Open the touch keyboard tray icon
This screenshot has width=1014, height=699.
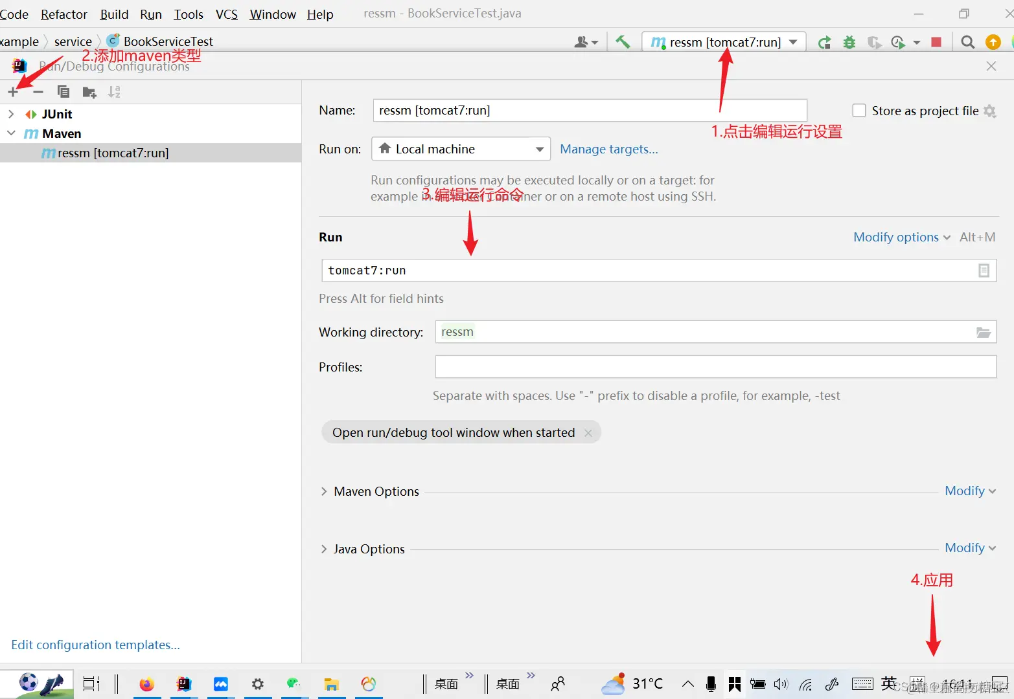pos(862,683)
